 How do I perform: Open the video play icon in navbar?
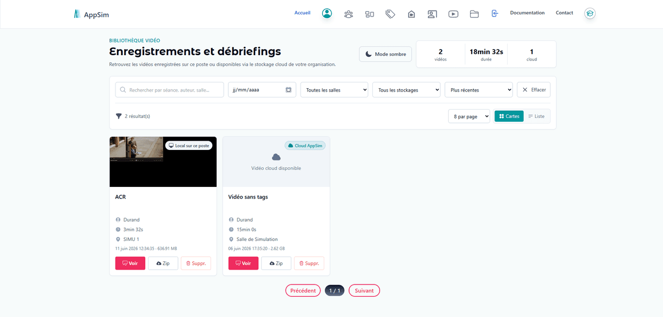point(453,14)
